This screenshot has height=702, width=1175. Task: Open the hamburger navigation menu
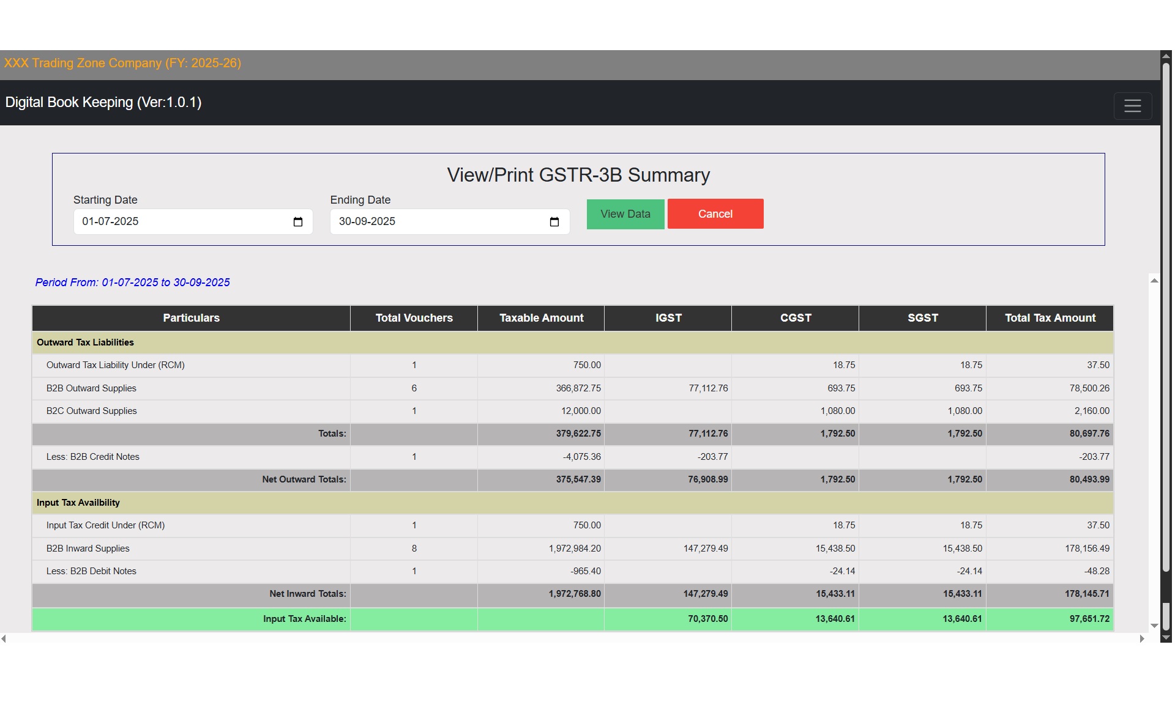click(x=1132, y=106)
